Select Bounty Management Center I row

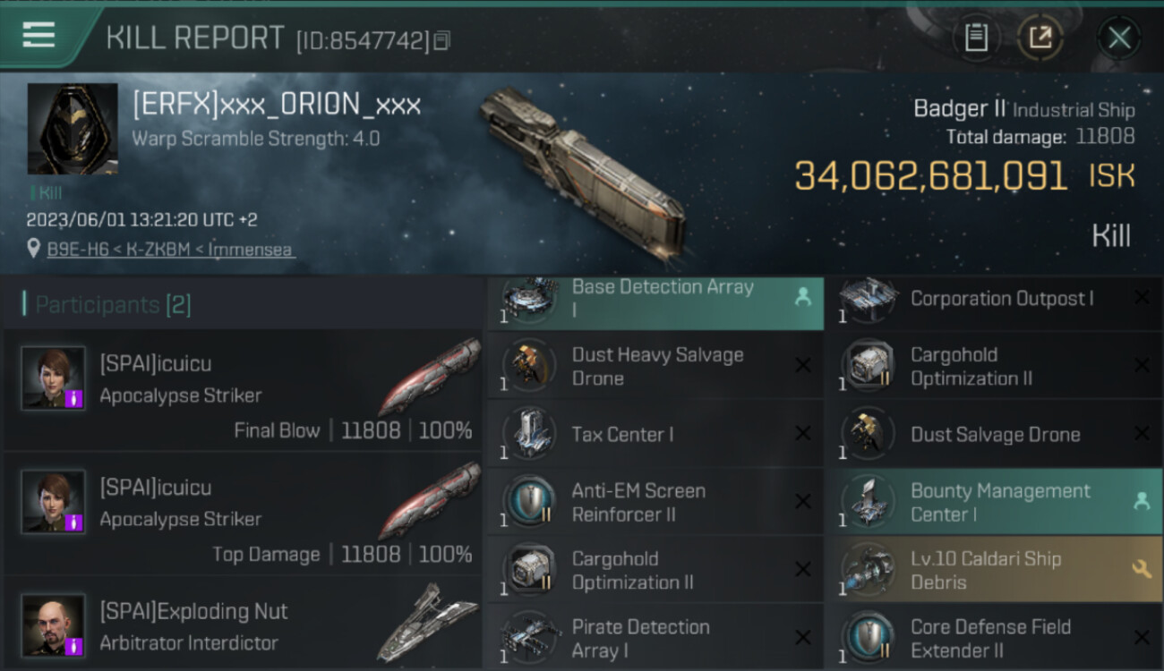point(995,502)
